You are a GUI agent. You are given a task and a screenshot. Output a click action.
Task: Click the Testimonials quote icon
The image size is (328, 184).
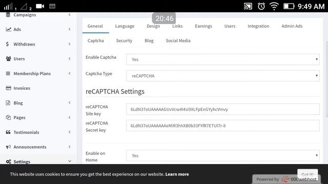[x=8, y=132]
